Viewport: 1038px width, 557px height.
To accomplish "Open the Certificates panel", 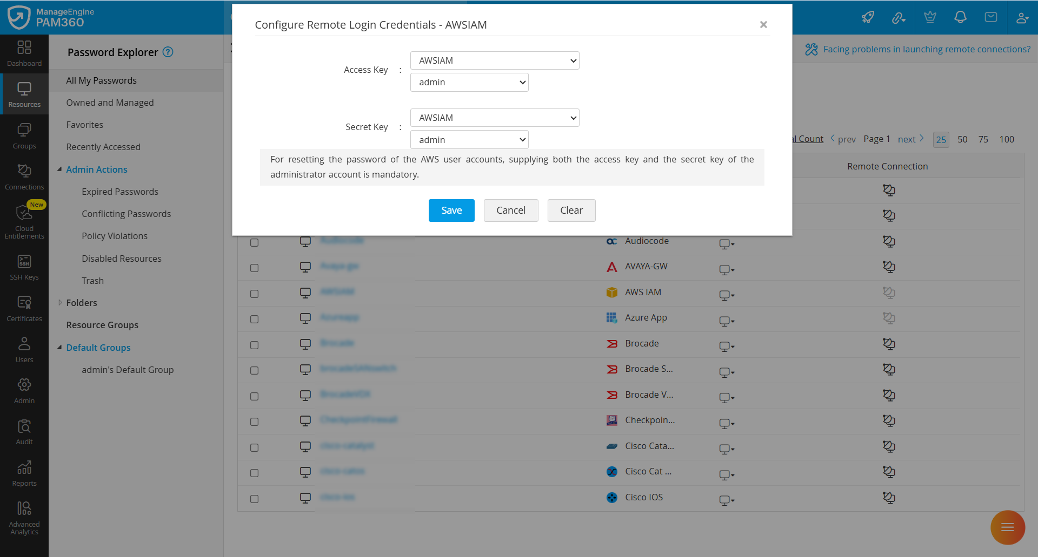I will pyautogui.click(x=24, y=308).
